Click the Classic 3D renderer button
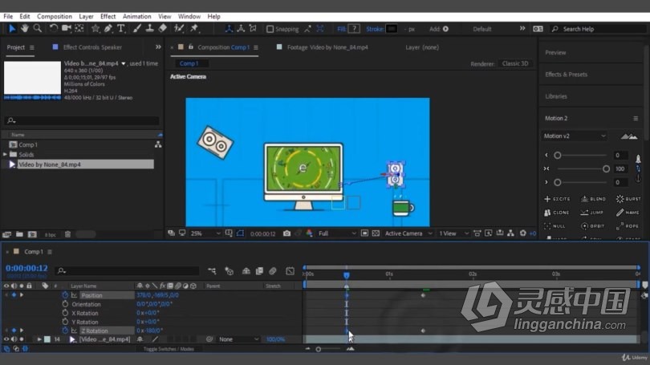This screenshot has height=365, width=650. coord(515,63)
